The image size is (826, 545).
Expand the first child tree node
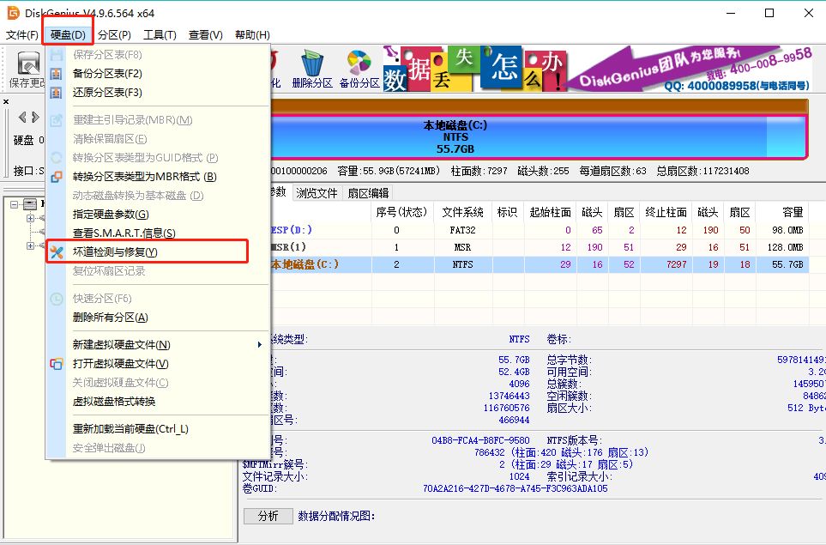(x=30, y=218)
